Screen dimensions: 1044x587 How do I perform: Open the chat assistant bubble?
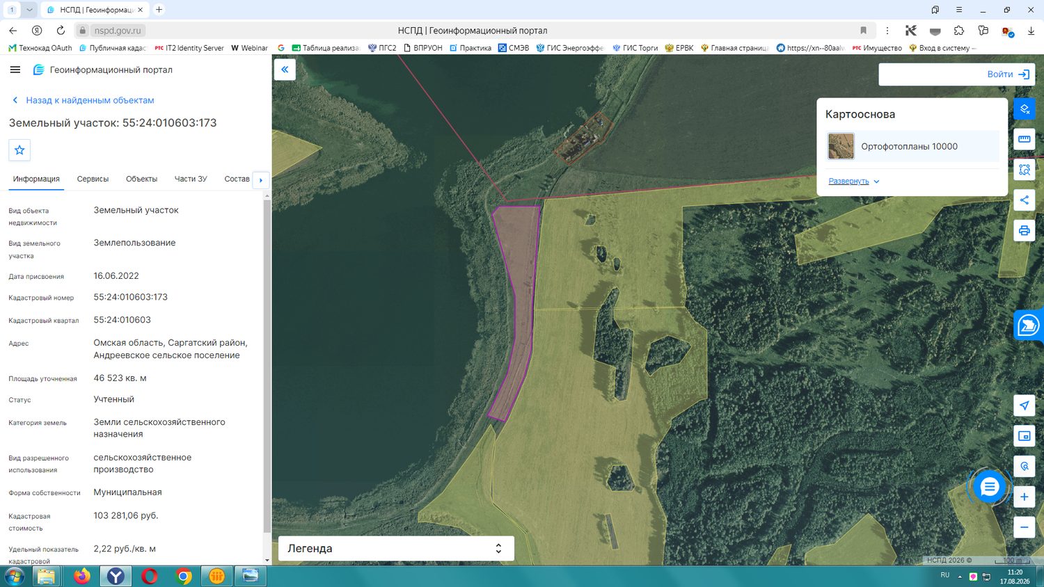click(x=989, y=487)
